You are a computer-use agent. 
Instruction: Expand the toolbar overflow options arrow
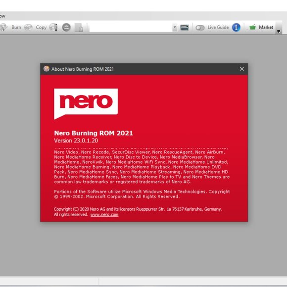[x=279, y=31]
